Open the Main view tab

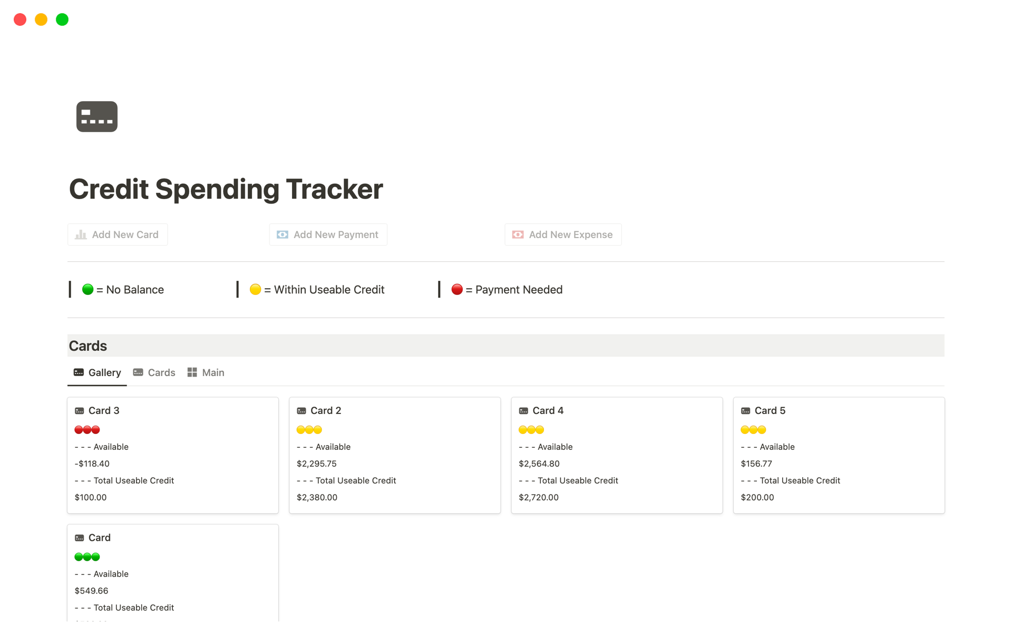206,372
